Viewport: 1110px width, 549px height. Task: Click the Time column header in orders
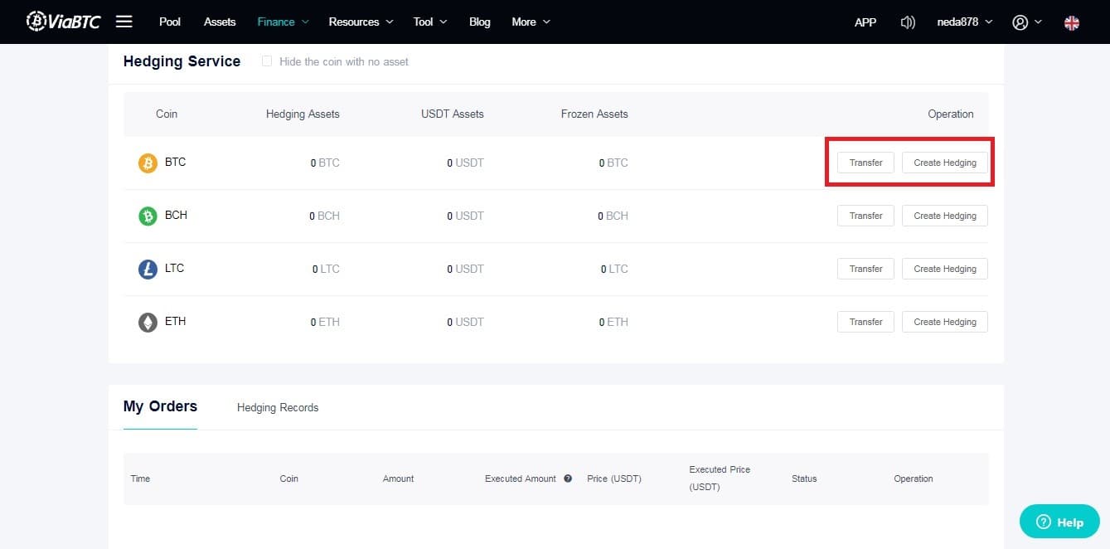point(140,479)
